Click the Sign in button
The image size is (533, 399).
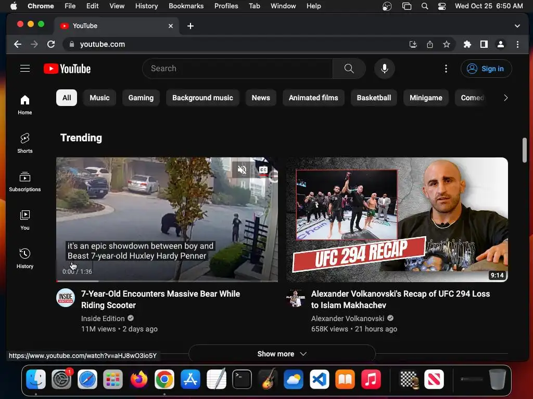click(x=486, y=69)
